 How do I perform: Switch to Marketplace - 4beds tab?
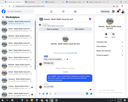tap(75, 2)
